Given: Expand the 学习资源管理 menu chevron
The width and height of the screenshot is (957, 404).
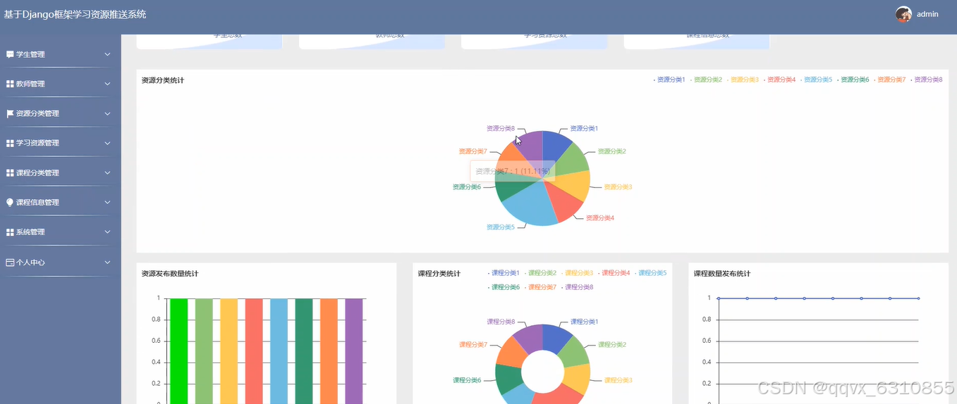Looking at the screenshot, I should 108,143.
